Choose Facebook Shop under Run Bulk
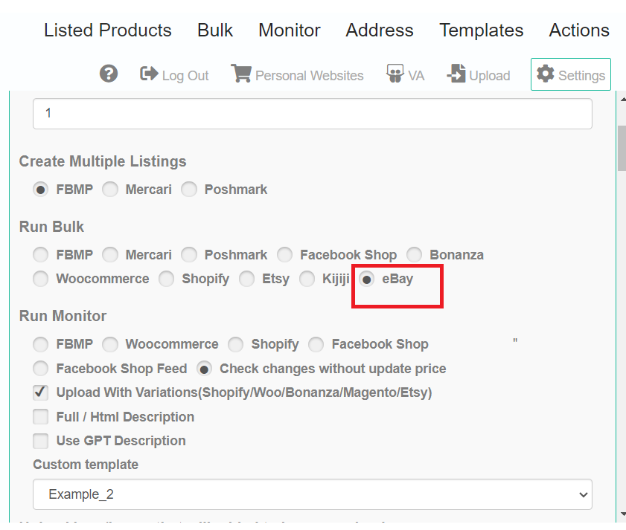The width and height of the screenshot is (626, 530). click(x=284, y=255)
